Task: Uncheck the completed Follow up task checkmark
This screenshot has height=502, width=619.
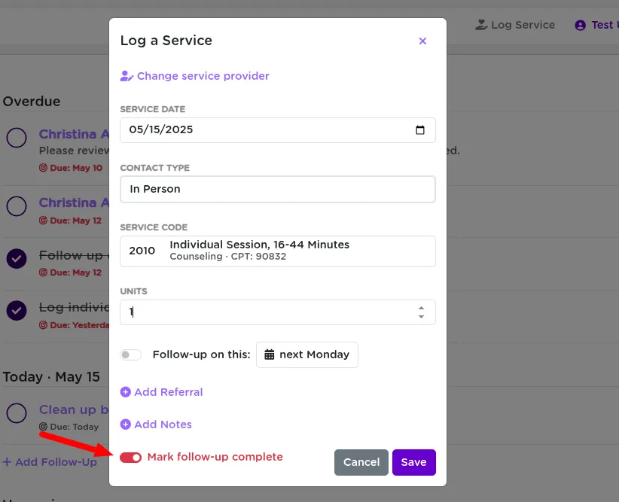Action: pyautogui.click(x=16, y=260)
